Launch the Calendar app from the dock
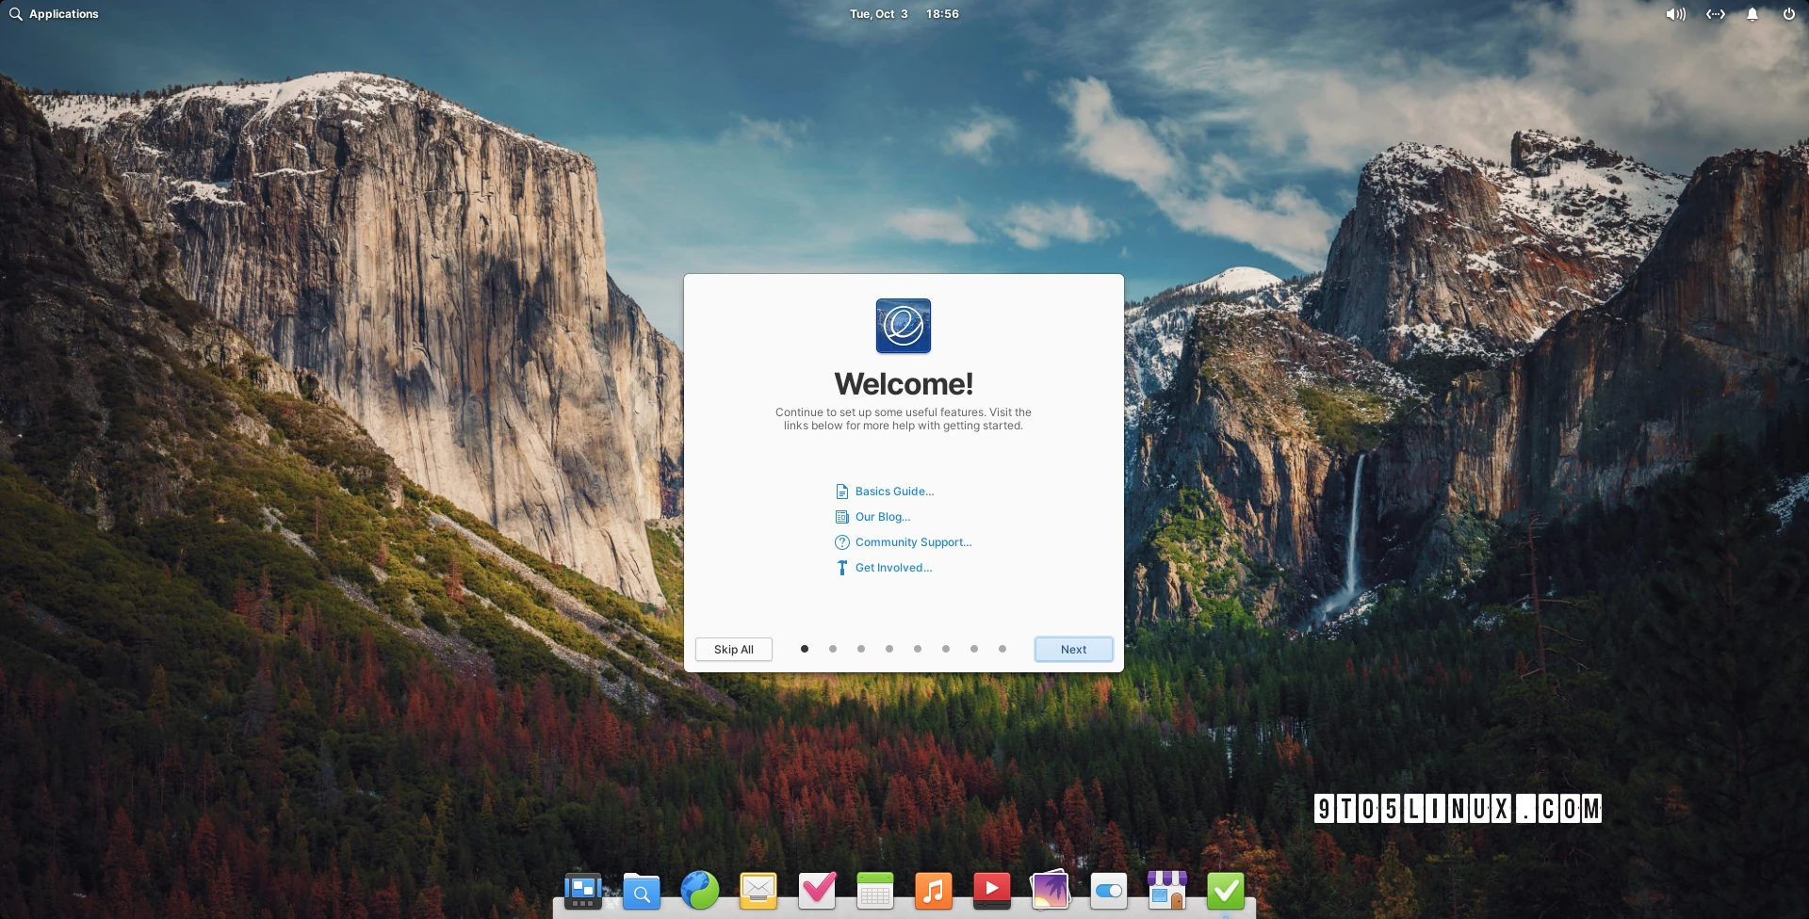Screen dimensions: 1809x919 (875, 890)
